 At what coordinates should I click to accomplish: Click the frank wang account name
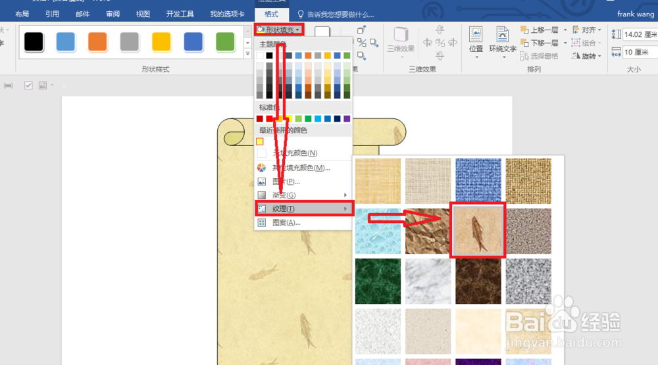(636, 14)
